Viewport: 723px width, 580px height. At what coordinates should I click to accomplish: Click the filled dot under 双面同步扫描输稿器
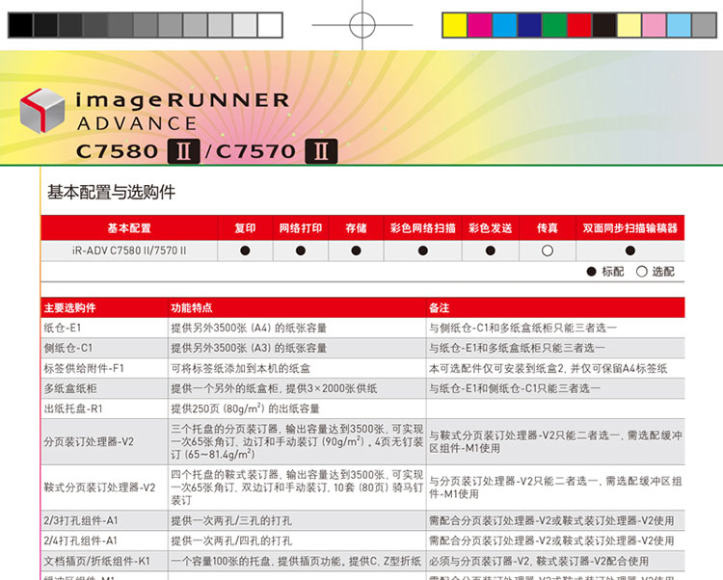[x=630, y=250]
